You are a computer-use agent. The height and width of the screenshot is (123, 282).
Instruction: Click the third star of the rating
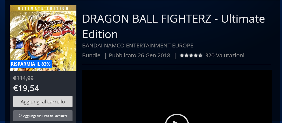tap(191, 55)
